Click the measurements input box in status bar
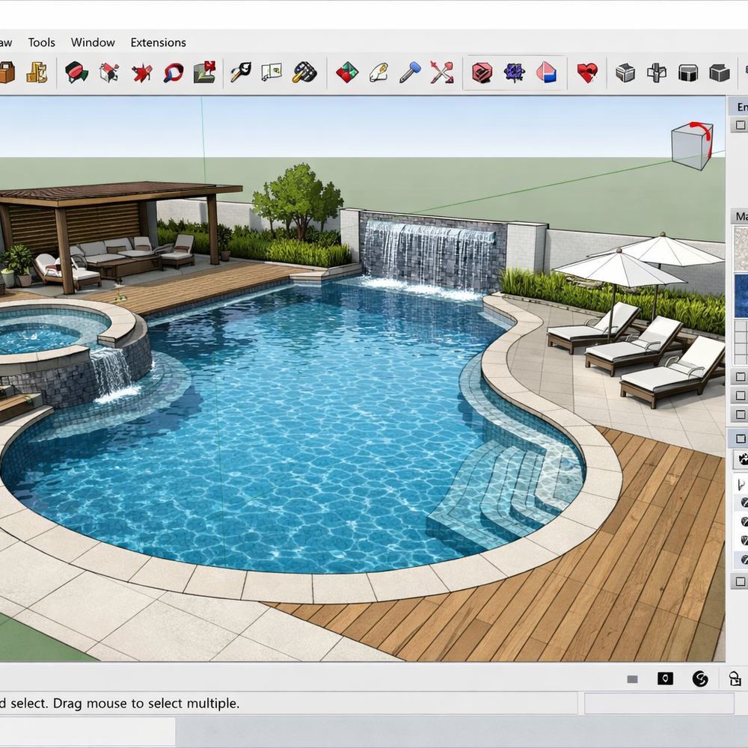The height and width of the screenshot is (748, 748). (658, 703)
